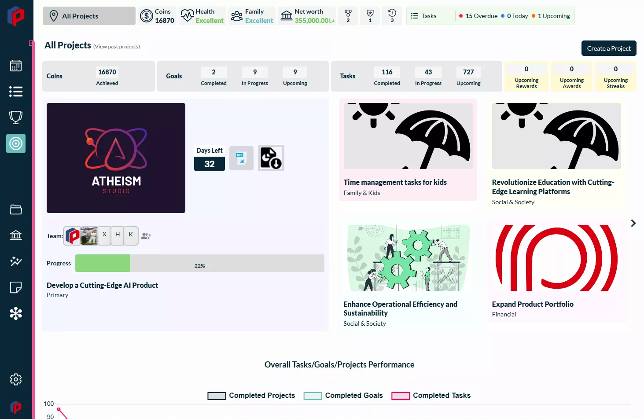This screenshot has width=644, height=419.
Task: Open Time management tasks for kids project
Action: [x=395, y=182]
